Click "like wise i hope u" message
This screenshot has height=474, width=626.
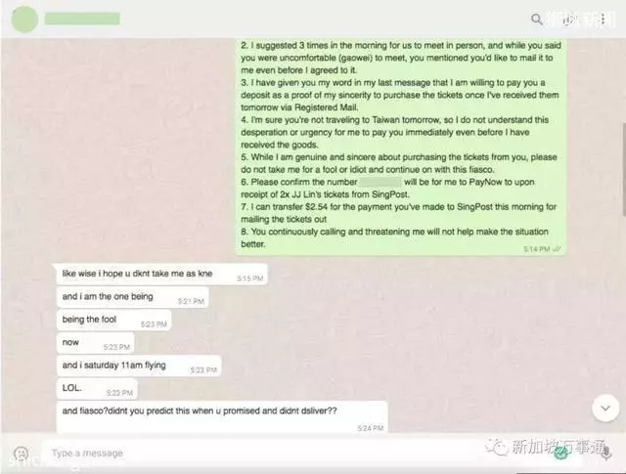[x=161, y=274]
